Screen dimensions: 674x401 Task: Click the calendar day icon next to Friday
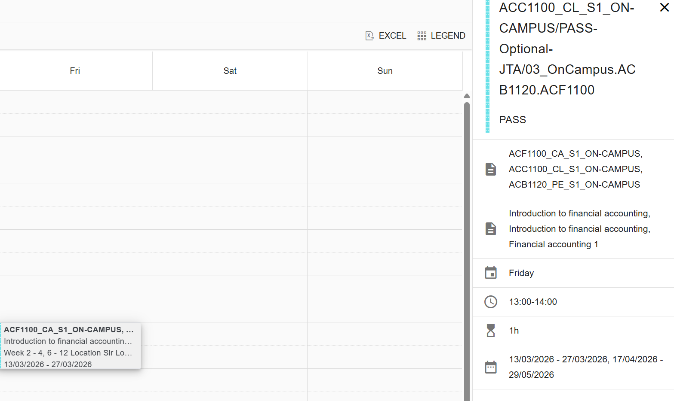point(491,273)
